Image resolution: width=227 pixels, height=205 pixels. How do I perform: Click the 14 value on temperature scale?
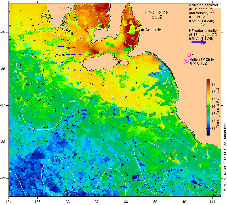click(x=213, y=106)
